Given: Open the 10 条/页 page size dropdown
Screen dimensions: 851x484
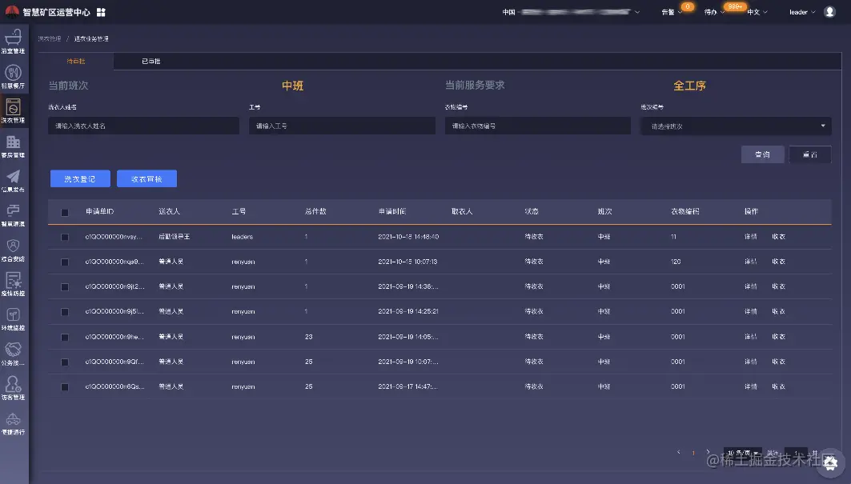Looking at the screenshot, I should click(x=742, y=453).
